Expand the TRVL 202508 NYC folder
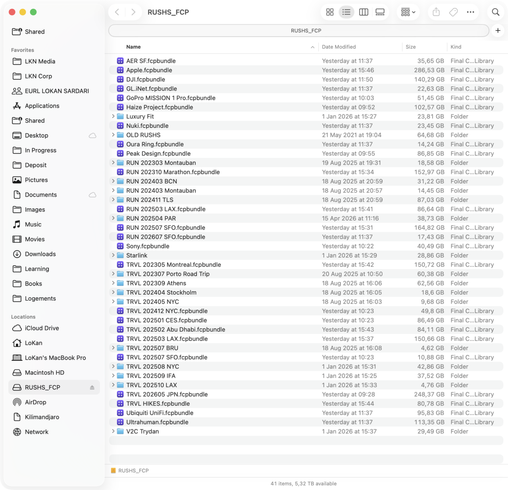 tap(113, 366)
